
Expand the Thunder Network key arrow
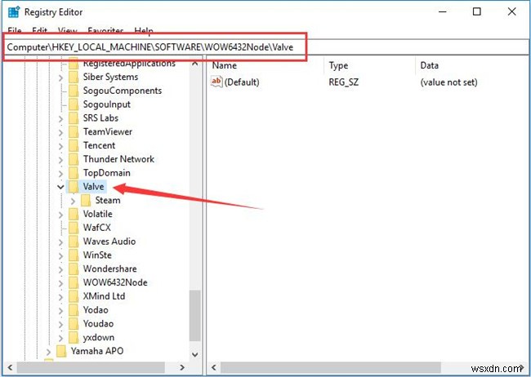pos(60,160)
